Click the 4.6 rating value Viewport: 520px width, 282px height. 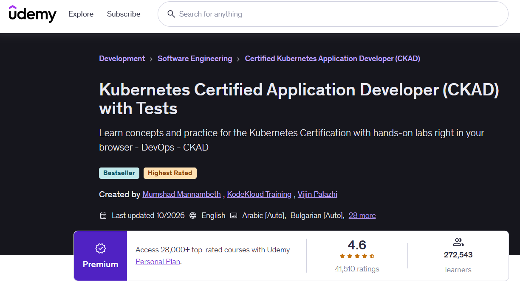tap(357, 245)
